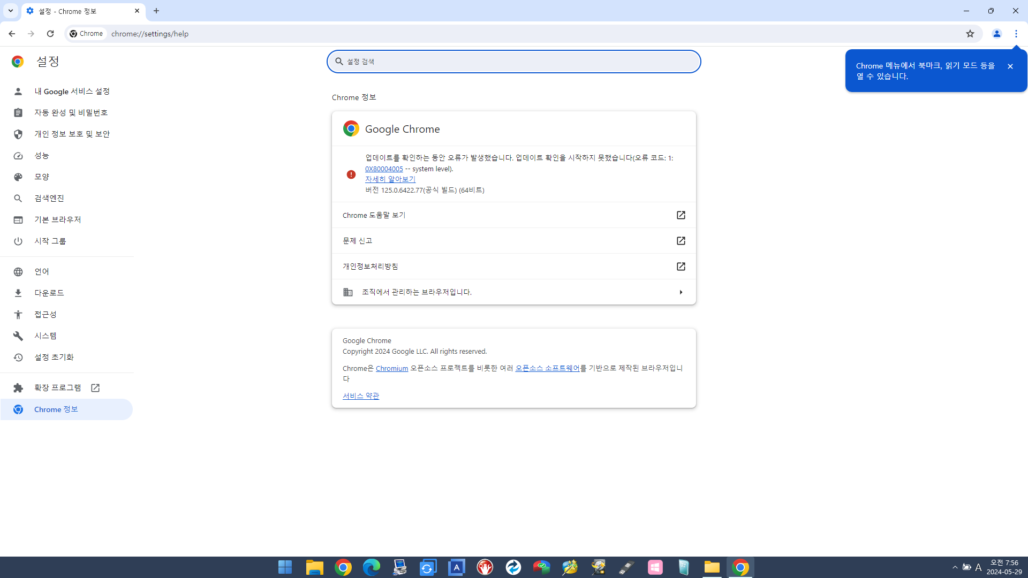Reload the settings page
The image size is (1028, 578).
point(50,33)
